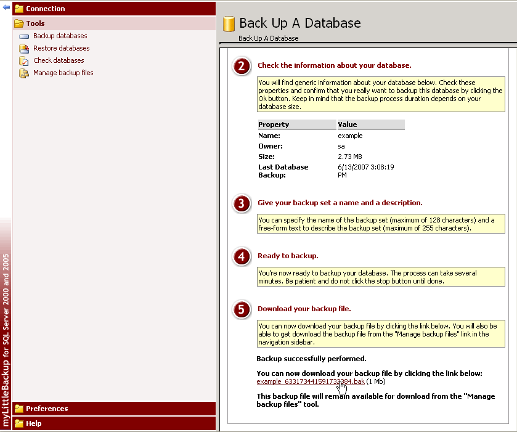Collapse the Tools section
517x432 pixels.
114,23
